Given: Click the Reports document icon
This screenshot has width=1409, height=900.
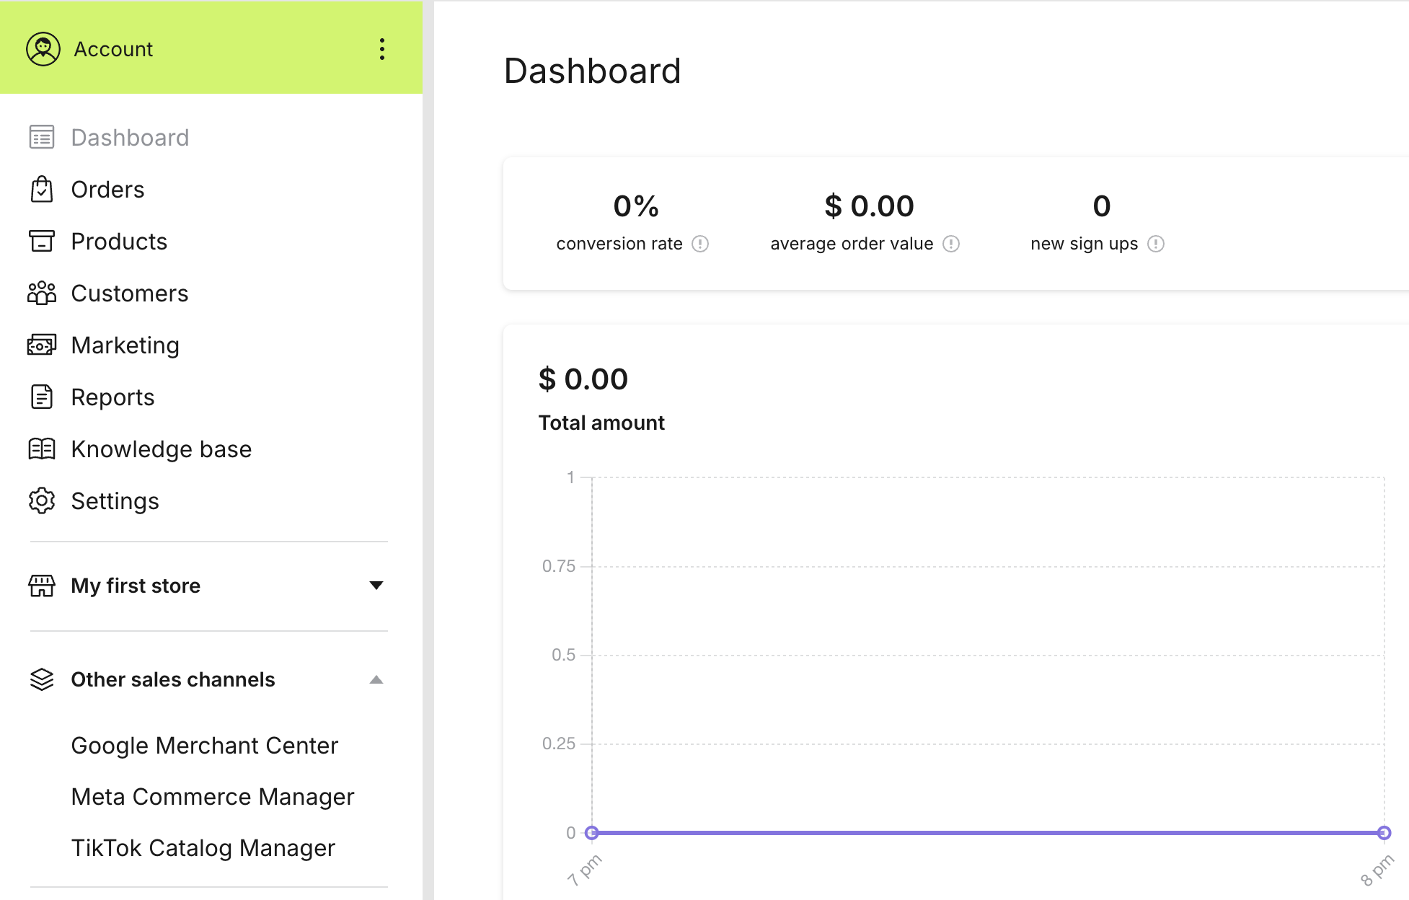Looking at the screenshot, I should tap(42, 397).
